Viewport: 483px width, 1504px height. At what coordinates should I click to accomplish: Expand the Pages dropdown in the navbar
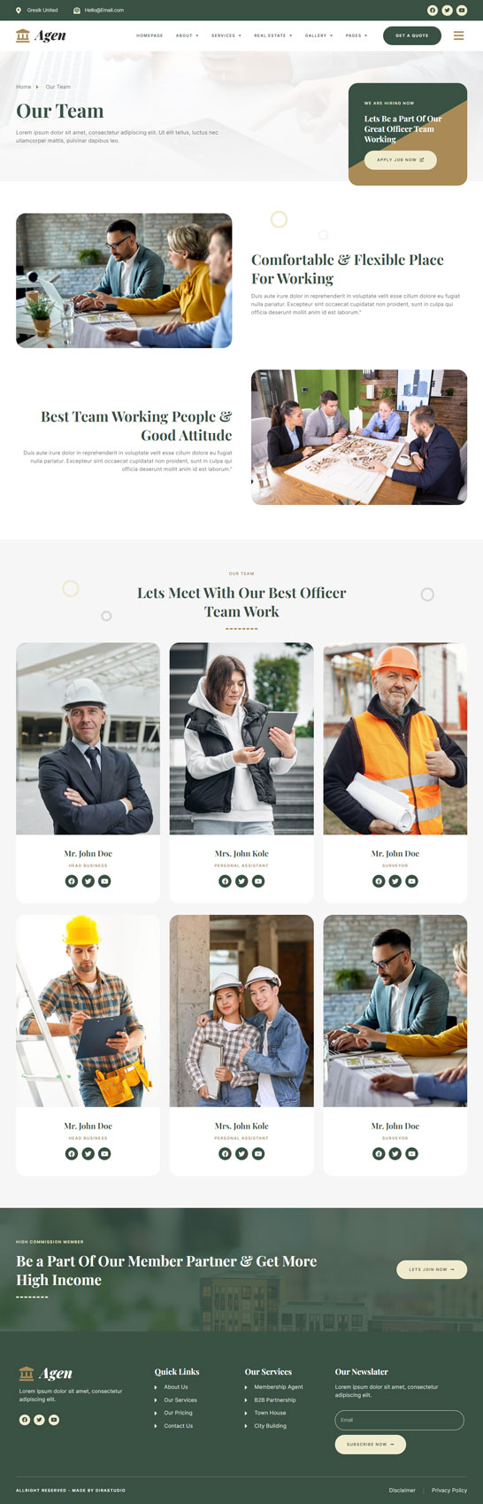(356, 35)
